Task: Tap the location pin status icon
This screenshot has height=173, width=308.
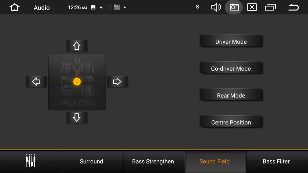Action: (198, 7)
